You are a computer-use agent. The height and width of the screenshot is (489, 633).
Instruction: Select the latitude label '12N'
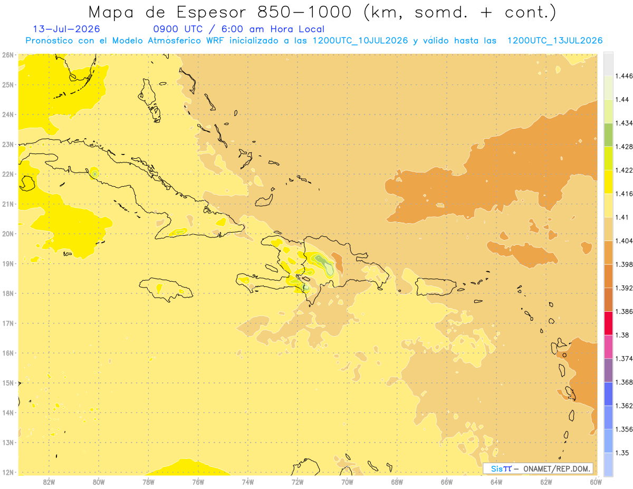point(7,472)
